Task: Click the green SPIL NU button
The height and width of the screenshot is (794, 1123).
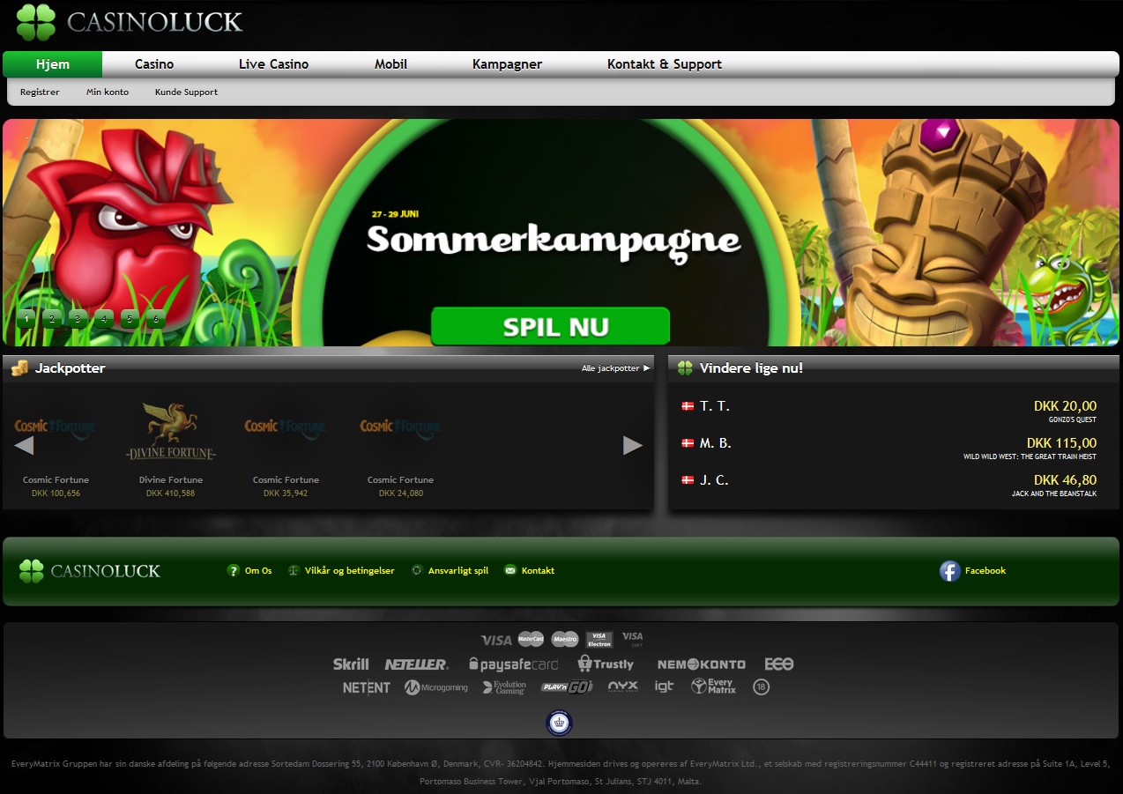Action: pyautogui.click(x=551, y=327)
